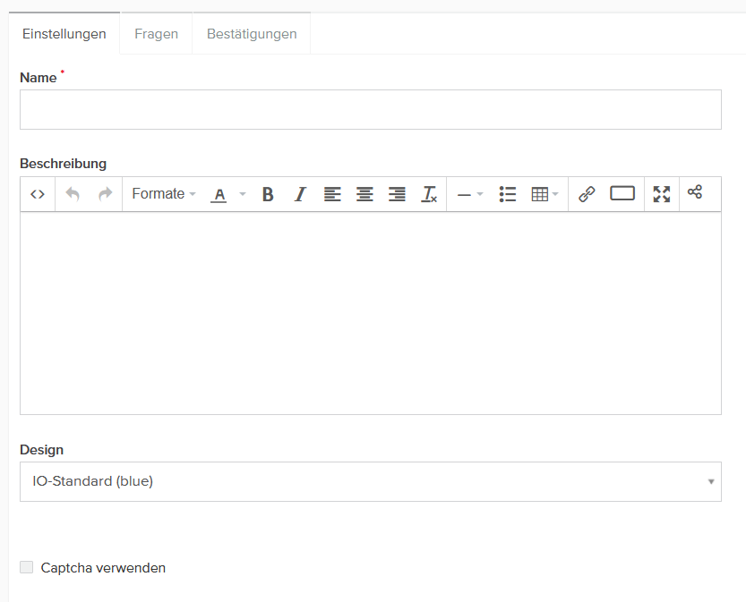Insert a bullet list
Screen dimensions: 746x602
[x=508, y=194]
